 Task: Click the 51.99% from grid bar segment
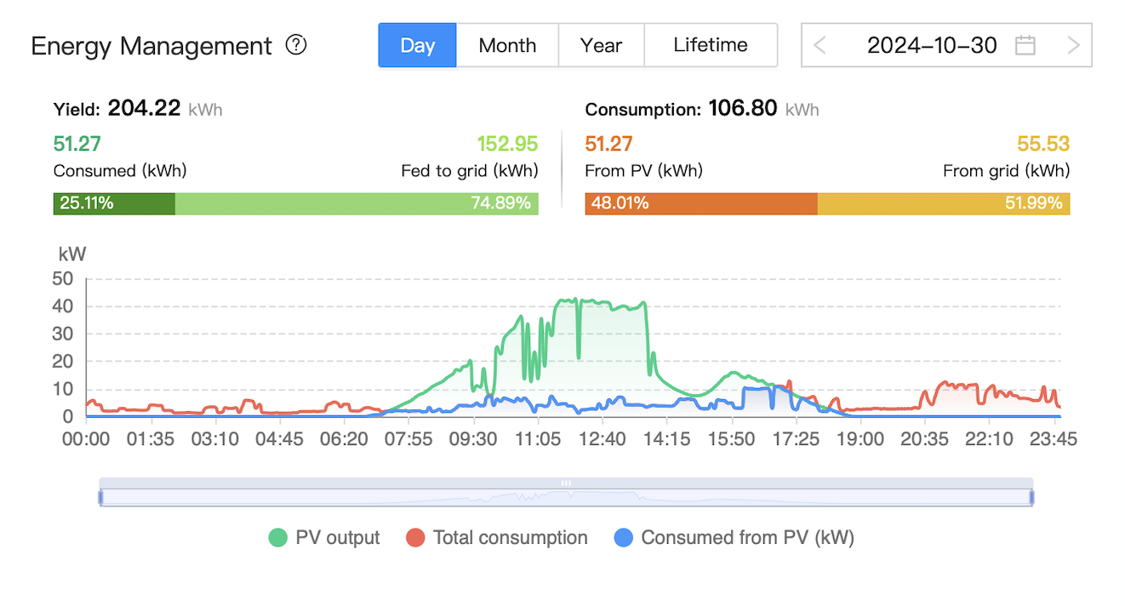click(x=944, y=203)
